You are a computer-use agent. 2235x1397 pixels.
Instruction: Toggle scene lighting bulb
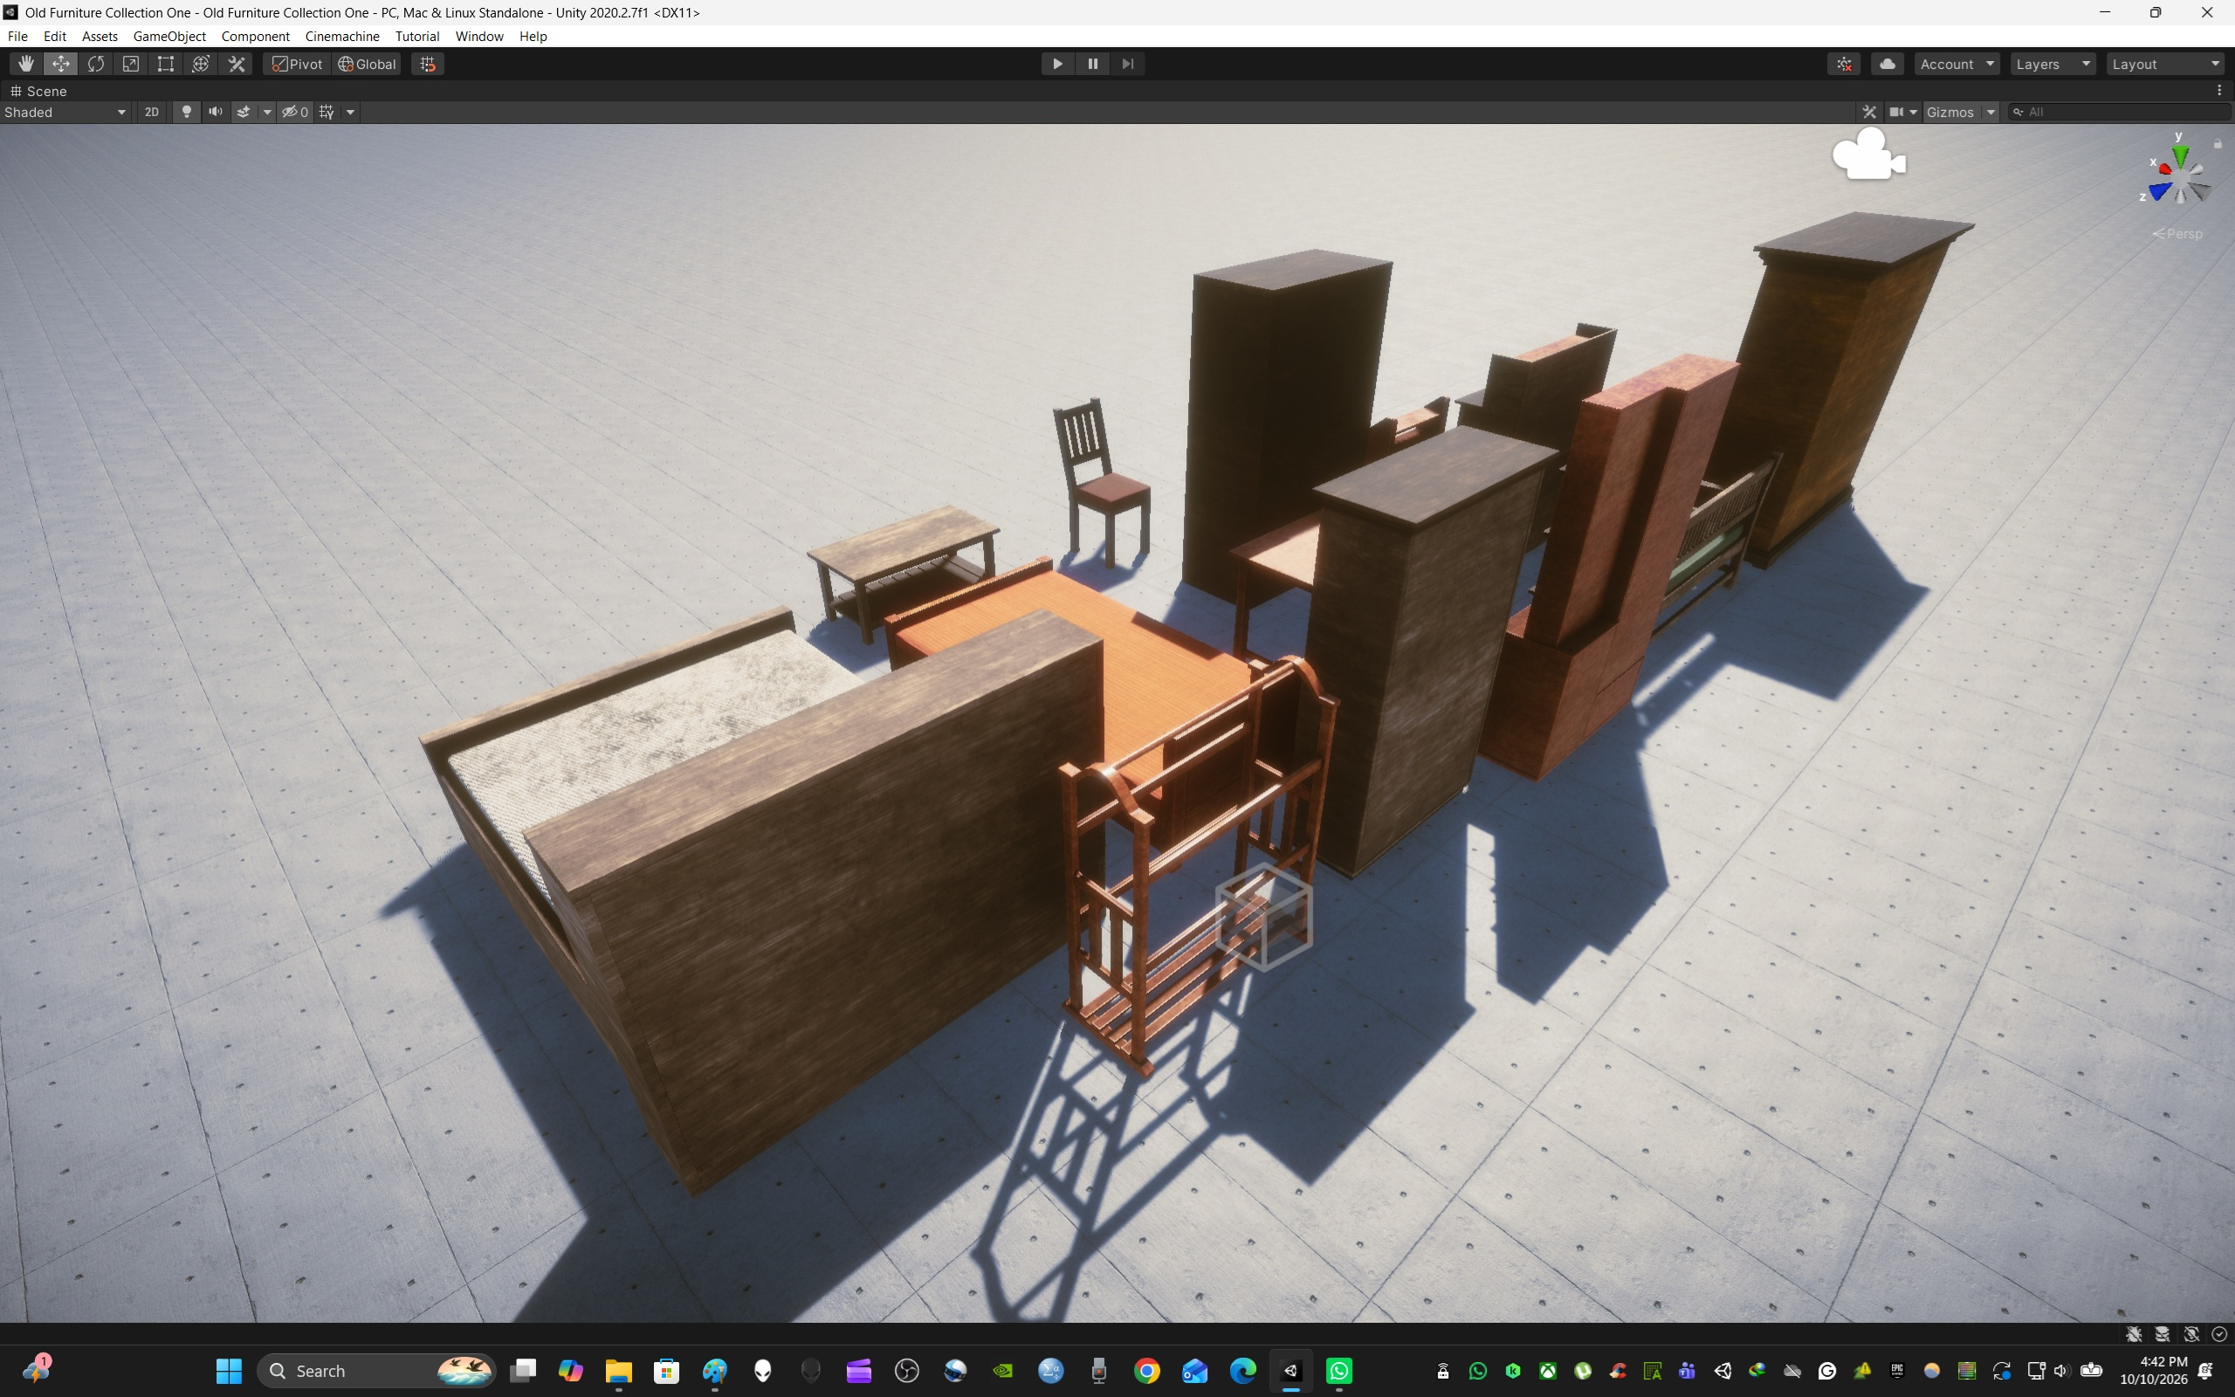click(x=187, y=112)
